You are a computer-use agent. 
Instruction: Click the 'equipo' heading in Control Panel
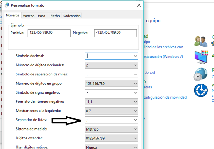[153, 21]
